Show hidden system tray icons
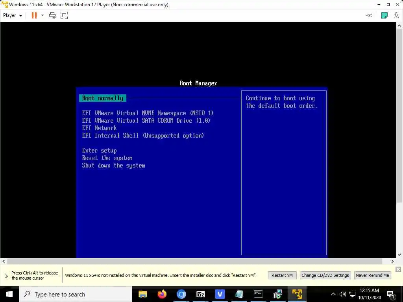 coord(333,294)
